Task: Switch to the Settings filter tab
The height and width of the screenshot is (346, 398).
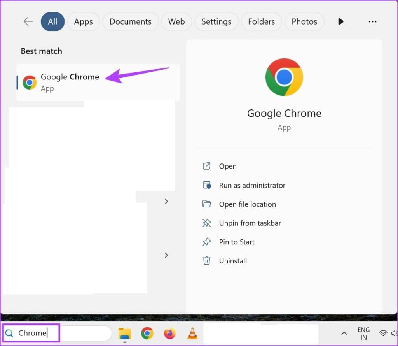Action: point(216,22)
